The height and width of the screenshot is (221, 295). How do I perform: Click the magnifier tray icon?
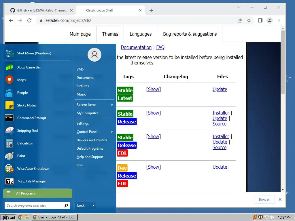(255, 218)
